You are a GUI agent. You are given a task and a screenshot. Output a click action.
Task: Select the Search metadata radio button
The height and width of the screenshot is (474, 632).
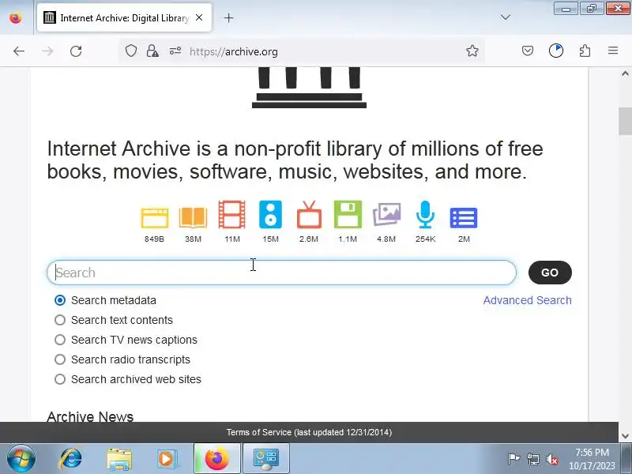pos(60,300)
